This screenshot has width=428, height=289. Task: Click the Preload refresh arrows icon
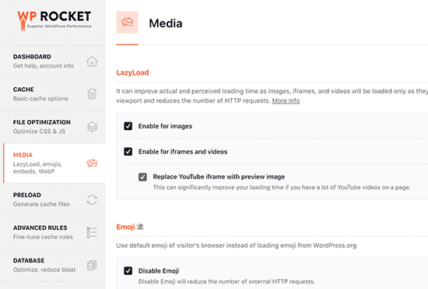[x=92, y=199]
